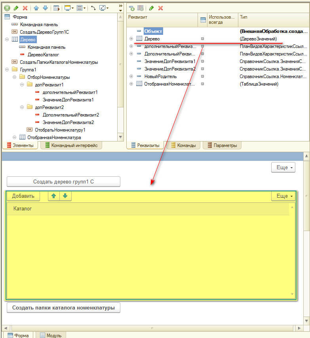
Task: Toggle 'use always' checkbox for ОтобраннаяНоменклатура attribute
Action: (203, 84)
